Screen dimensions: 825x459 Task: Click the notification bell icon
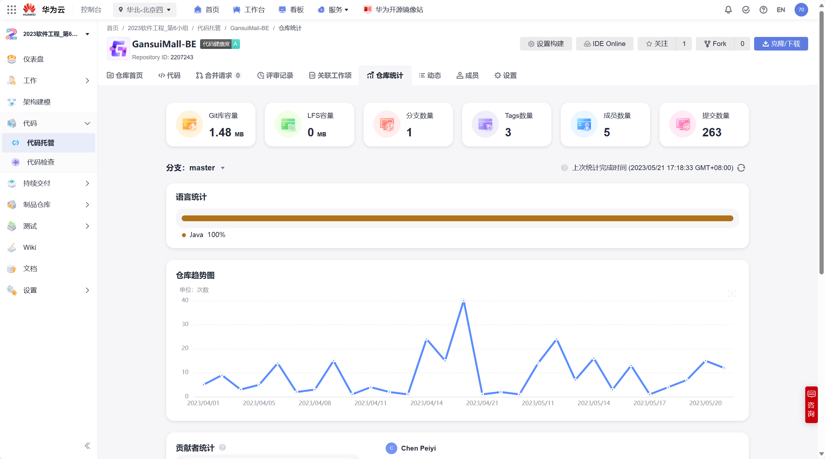[x=728, y=10]
